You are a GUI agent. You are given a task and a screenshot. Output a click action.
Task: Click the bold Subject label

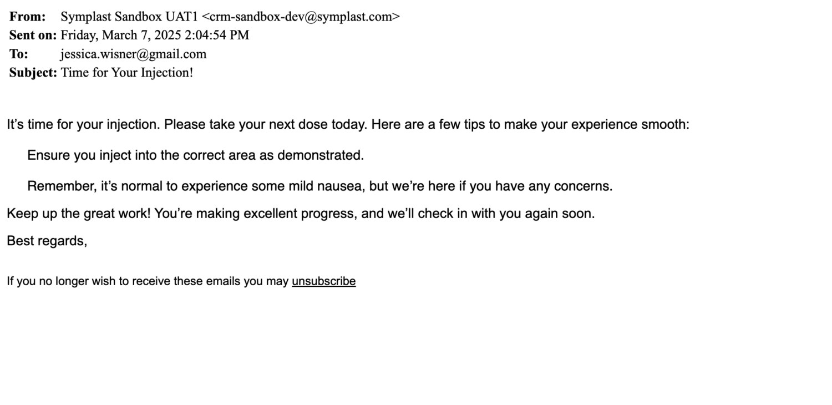pyautogui.click(x=33, y=73)
